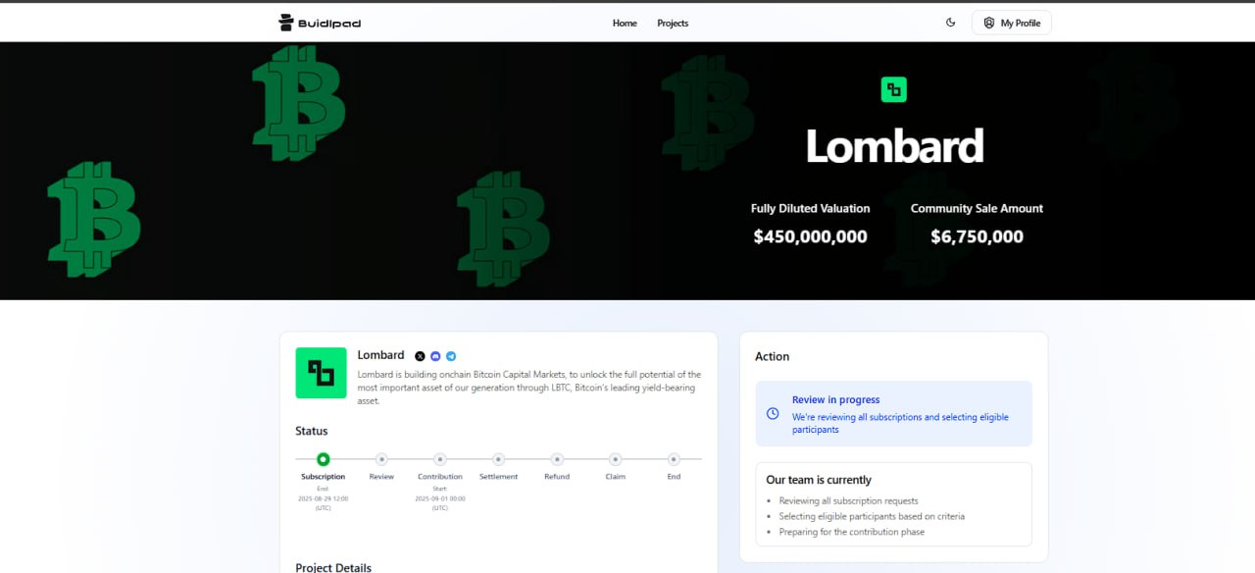Click the '$6,750,000' community sale amount
Image resolution: width=1255 pixels, height=573 pixels.
(x=977, y=236)
